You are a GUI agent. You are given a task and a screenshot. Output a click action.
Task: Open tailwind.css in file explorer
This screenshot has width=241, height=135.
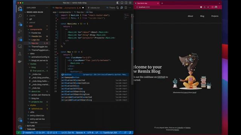pyautogui.click(x=37, y=109)
